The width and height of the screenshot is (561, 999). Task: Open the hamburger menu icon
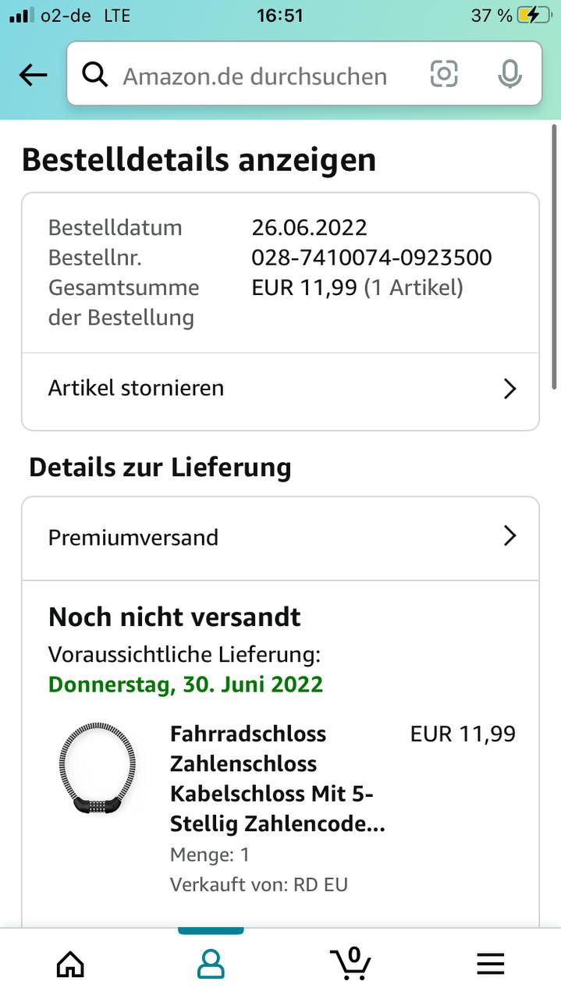point(491,964)
